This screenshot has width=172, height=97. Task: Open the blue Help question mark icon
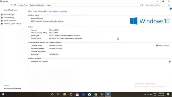[171, 9]
